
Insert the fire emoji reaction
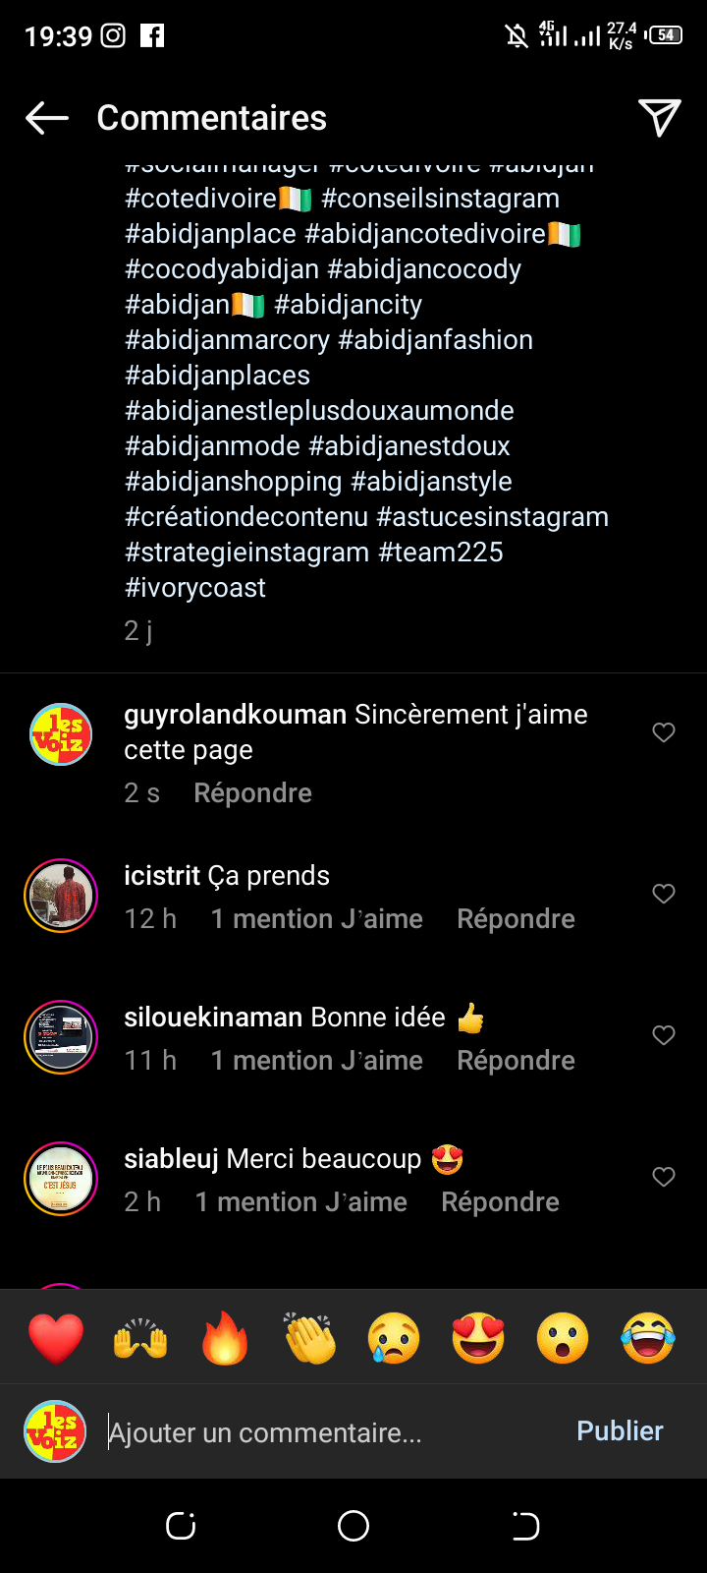click(225, 1338)
